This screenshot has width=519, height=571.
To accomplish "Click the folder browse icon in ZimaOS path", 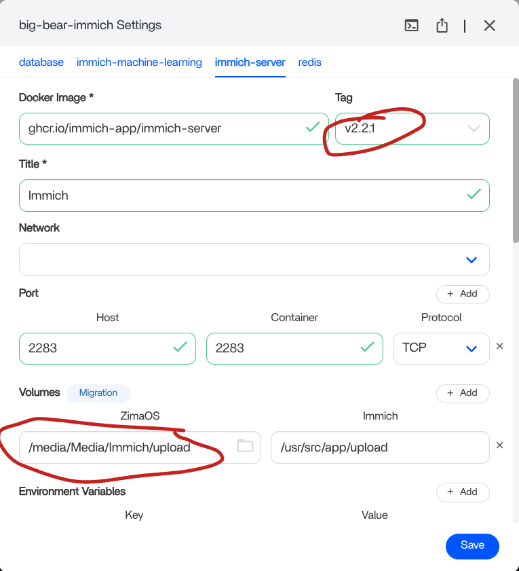I will point(245,446).
